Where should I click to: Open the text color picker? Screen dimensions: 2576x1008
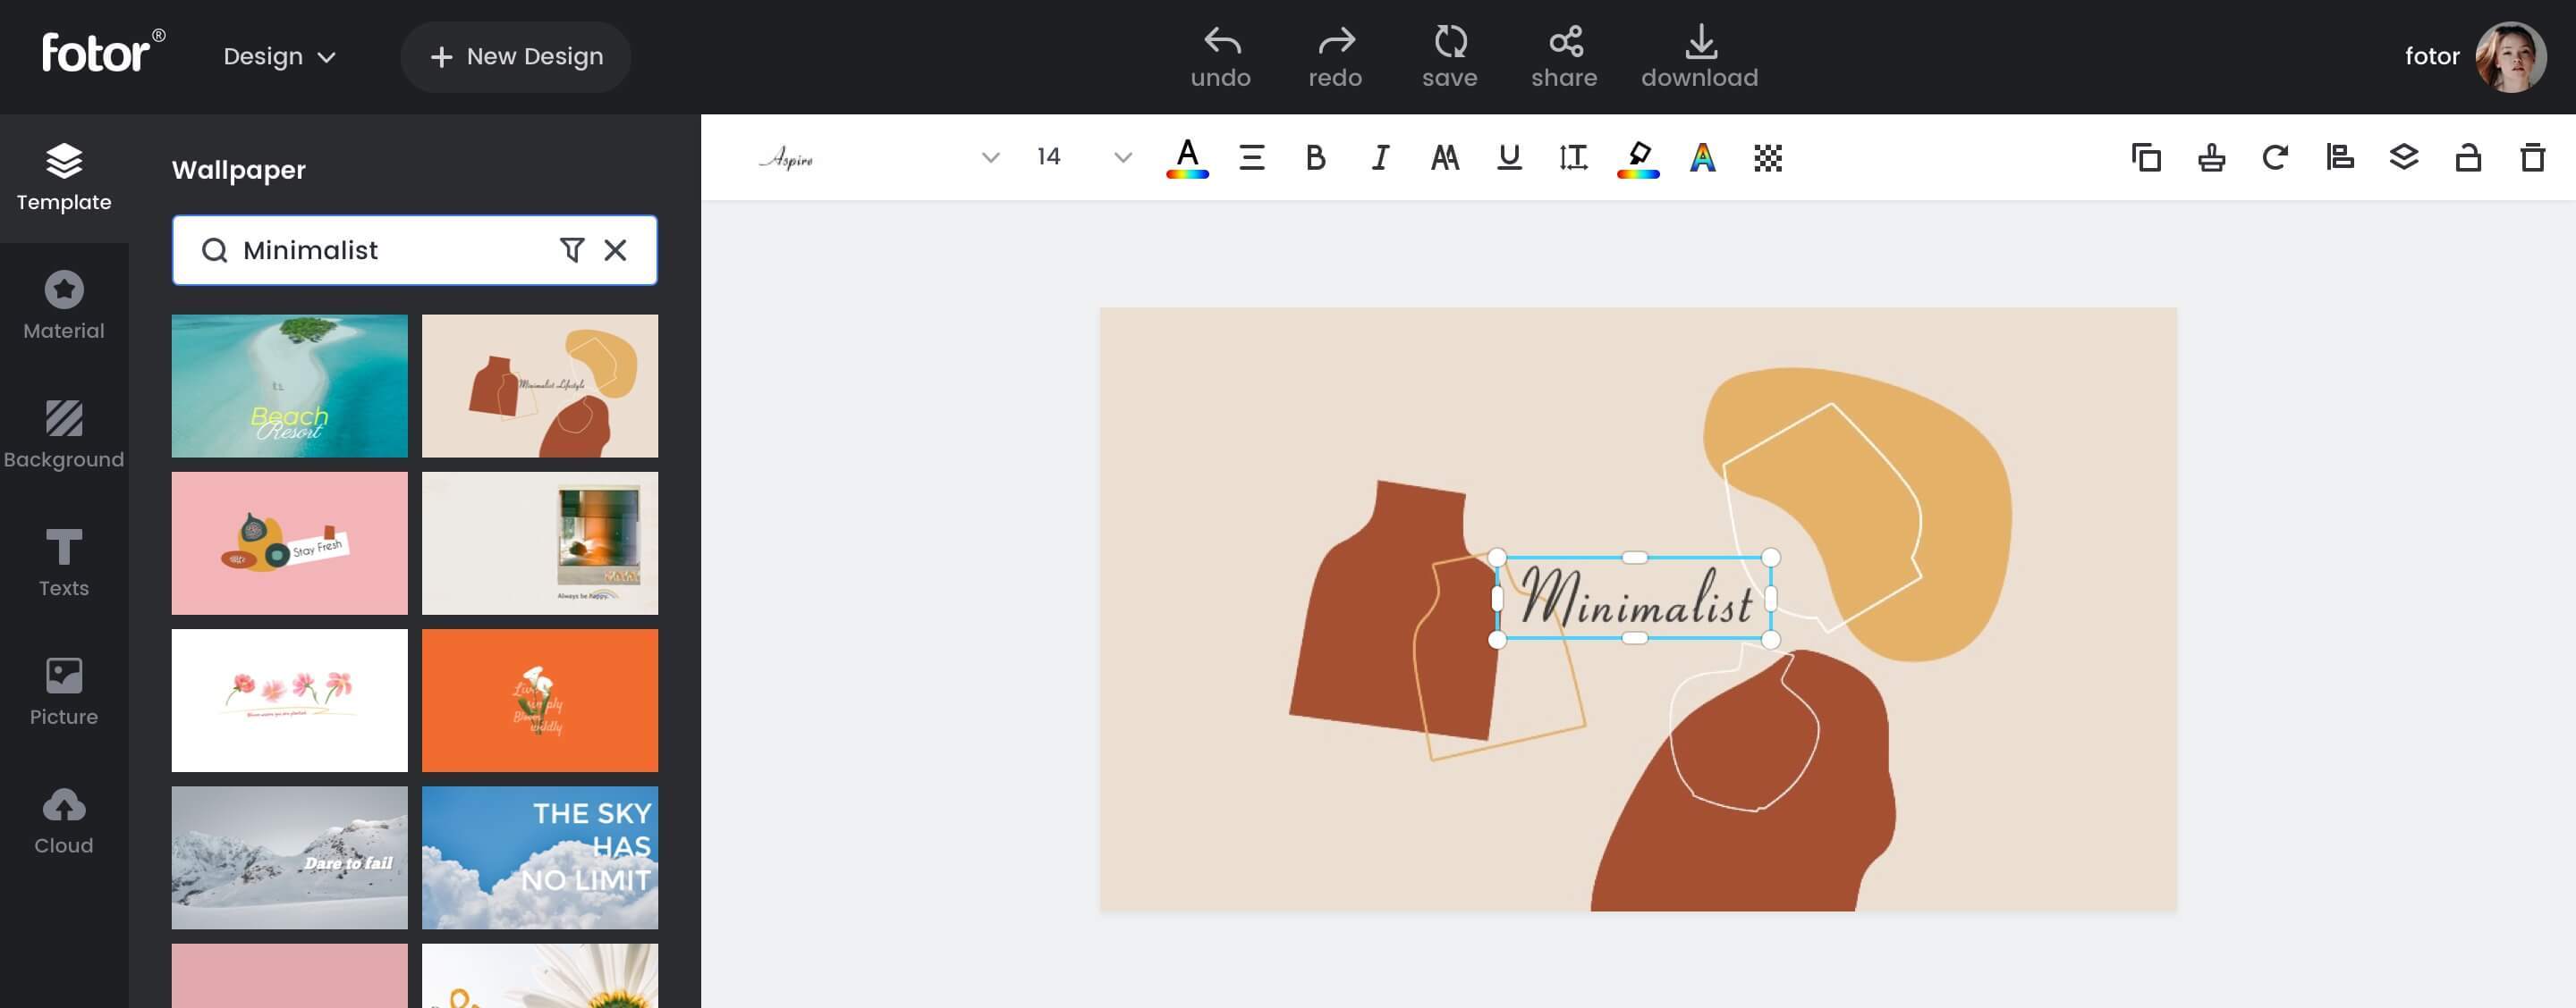pyautogui.click(x=1188, y=158)
